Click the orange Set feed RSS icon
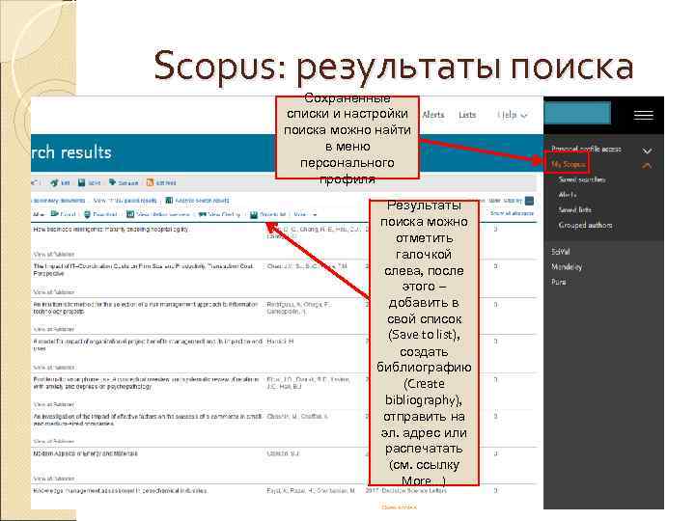Image resolution: width=695 pixels, height=521 pixels. pyautogui.click(x=150, y=182)
